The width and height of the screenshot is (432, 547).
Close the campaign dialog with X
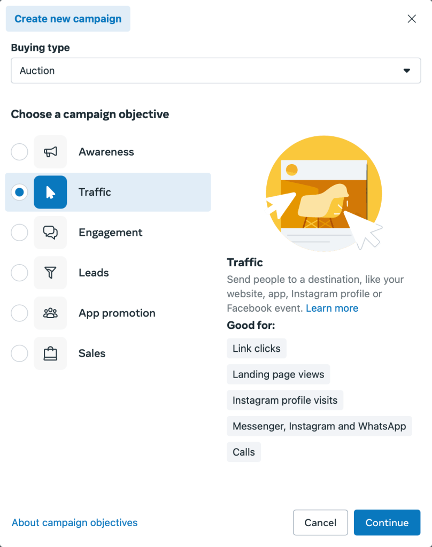[412, 19]
